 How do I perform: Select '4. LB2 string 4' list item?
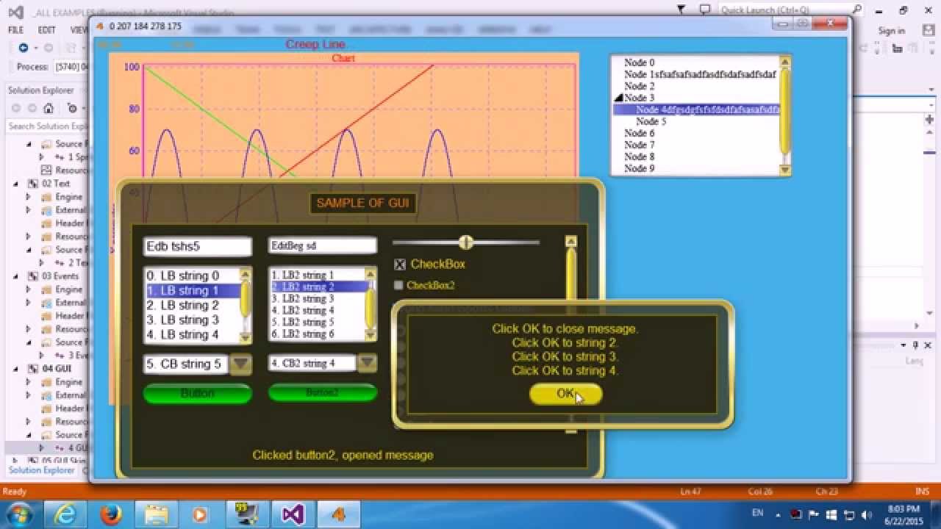click(x=318, y=310)
